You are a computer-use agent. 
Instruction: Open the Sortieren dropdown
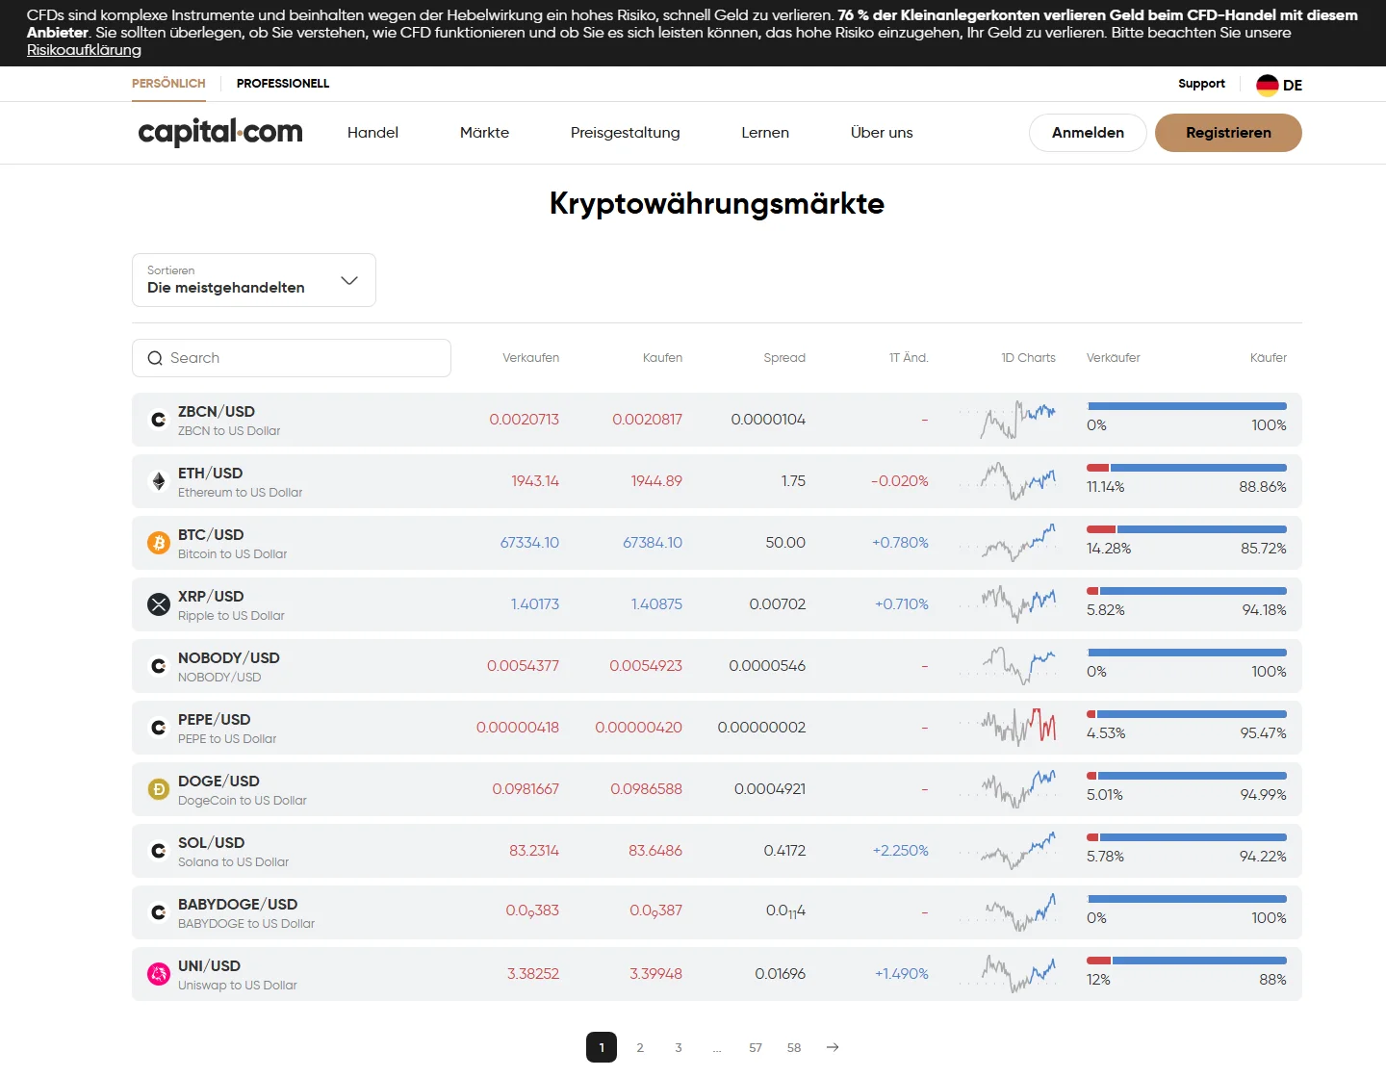click(x=254, y=280)
